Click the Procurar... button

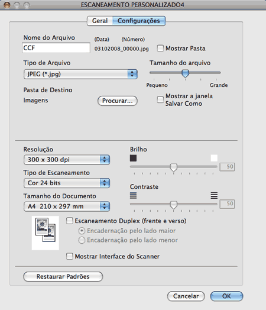tap(118, 101)
